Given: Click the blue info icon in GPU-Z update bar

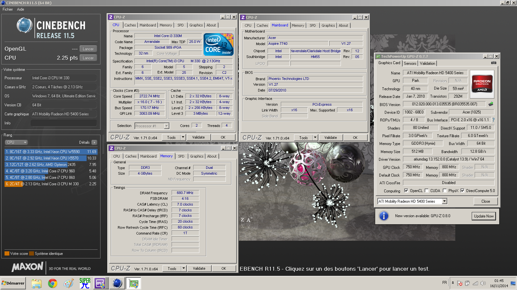Looking at the screenshot, I should [x=384, y=216].
